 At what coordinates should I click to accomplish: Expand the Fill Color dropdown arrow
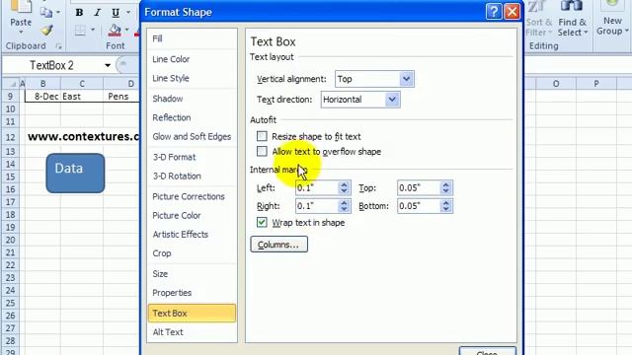point(127,31)
